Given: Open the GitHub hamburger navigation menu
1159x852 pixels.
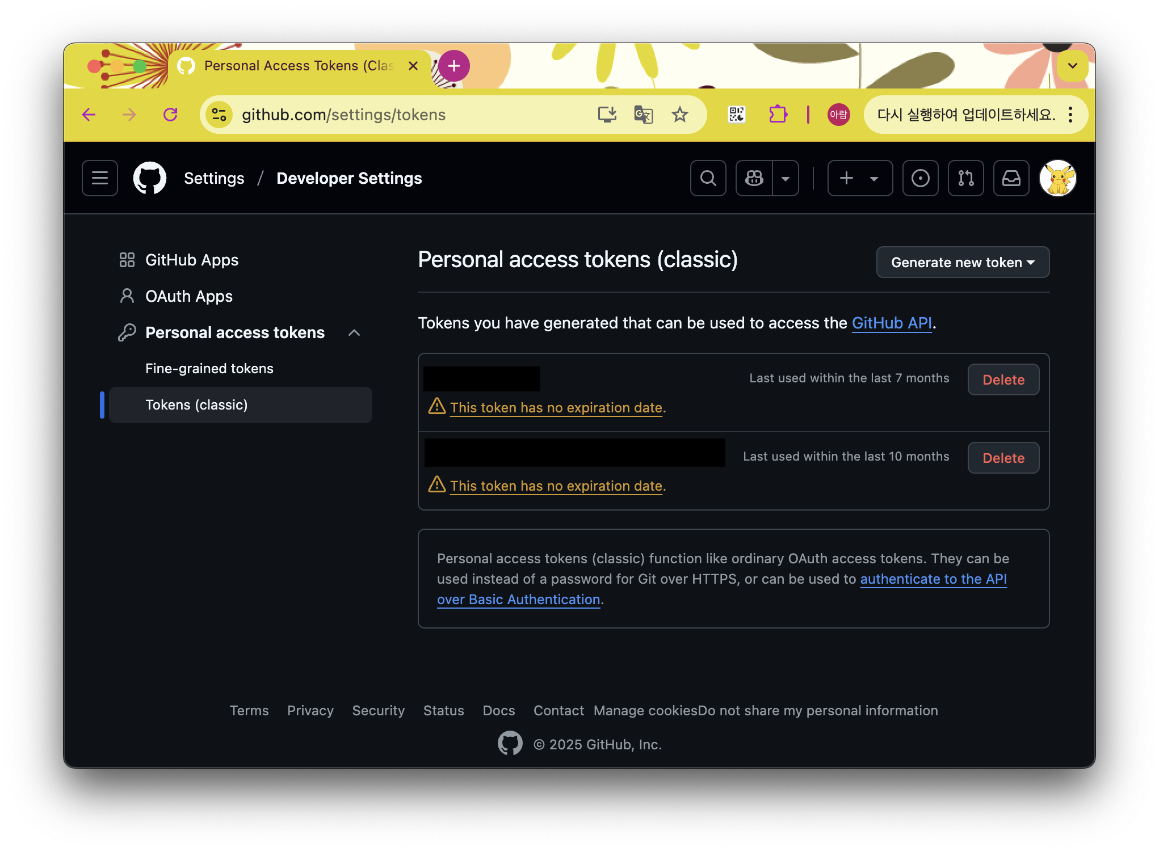Looking at the screenshot, I should [100, 178].
